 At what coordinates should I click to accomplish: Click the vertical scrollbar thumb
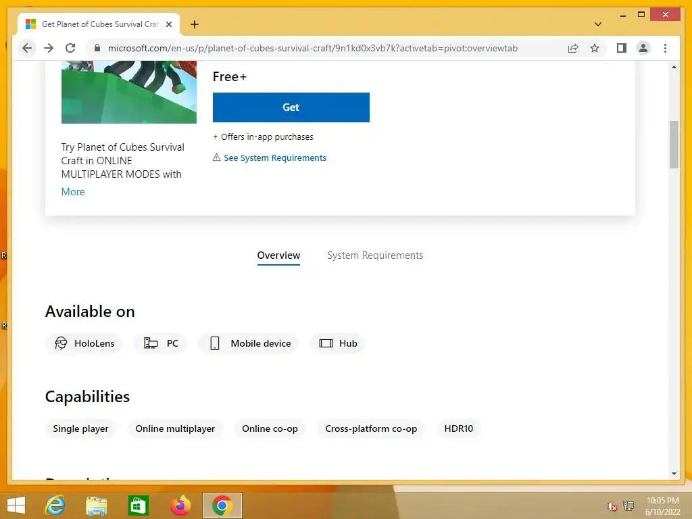(x=674, y=145)
